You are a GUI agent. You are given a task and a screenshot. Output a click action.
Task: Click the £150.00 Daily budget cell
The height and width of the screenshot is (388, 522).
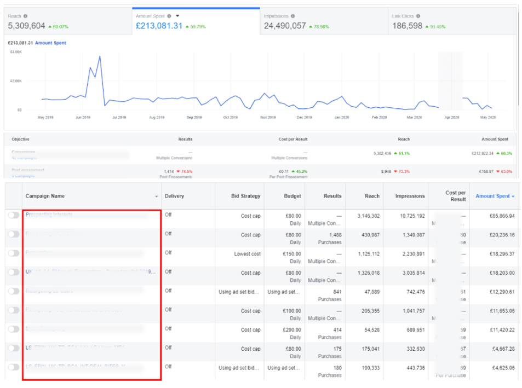point(292,258)
